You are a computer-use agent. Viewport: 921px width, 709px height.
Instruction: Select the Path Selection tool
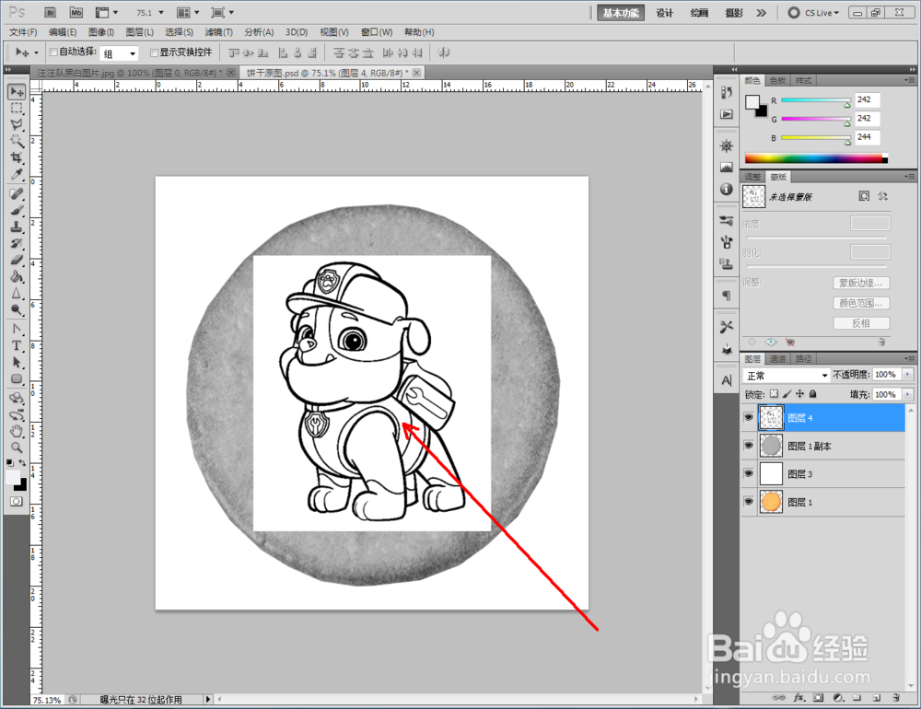pyautogui.click(x=17, y=362)
